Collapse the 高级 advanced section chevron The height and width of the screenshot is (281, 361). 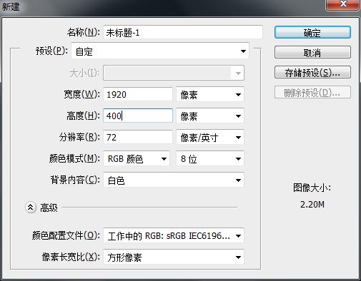(31, 208)
